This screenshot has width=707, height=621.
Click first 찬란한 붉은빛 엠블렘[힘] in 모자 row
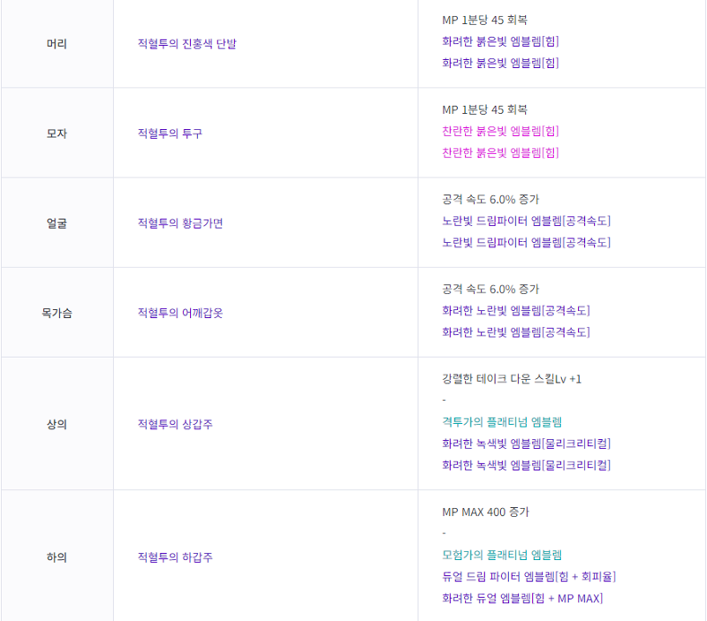(x=500, y=131)
